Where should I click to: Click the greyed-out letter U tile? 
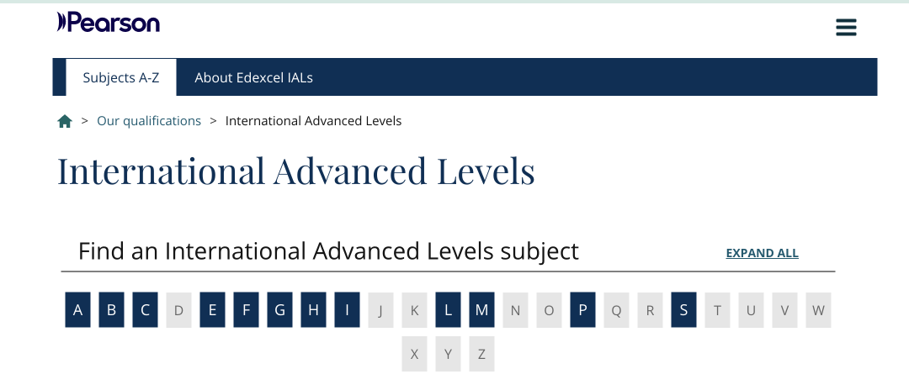click(x=751, y=309)
